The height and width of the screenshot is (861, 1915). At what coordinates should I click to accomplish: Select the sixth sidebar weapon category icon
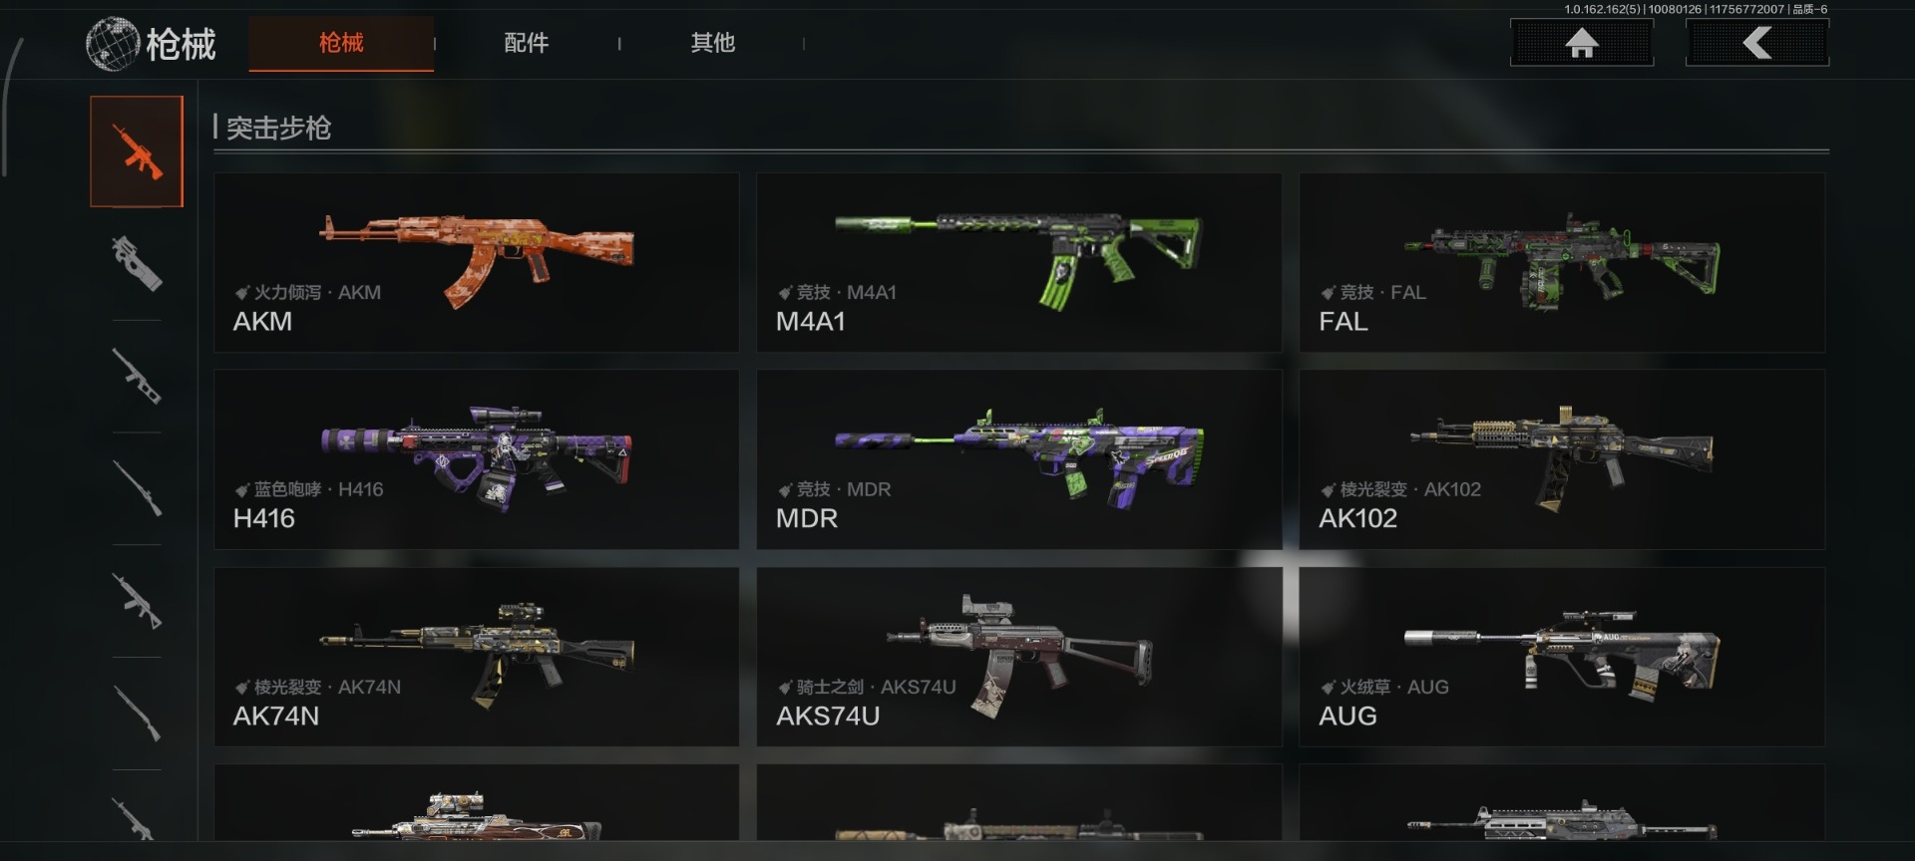(137, 714)
